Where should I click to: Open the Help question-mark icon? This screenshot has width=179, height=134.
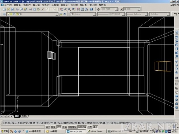91,9
